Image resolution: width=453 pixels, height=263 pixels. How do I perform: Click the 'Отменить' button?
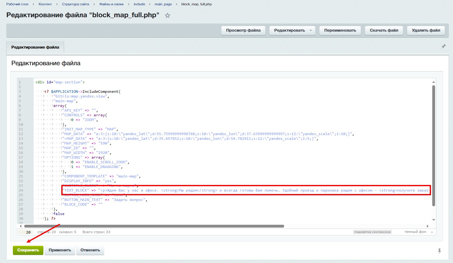pos(90,250)
